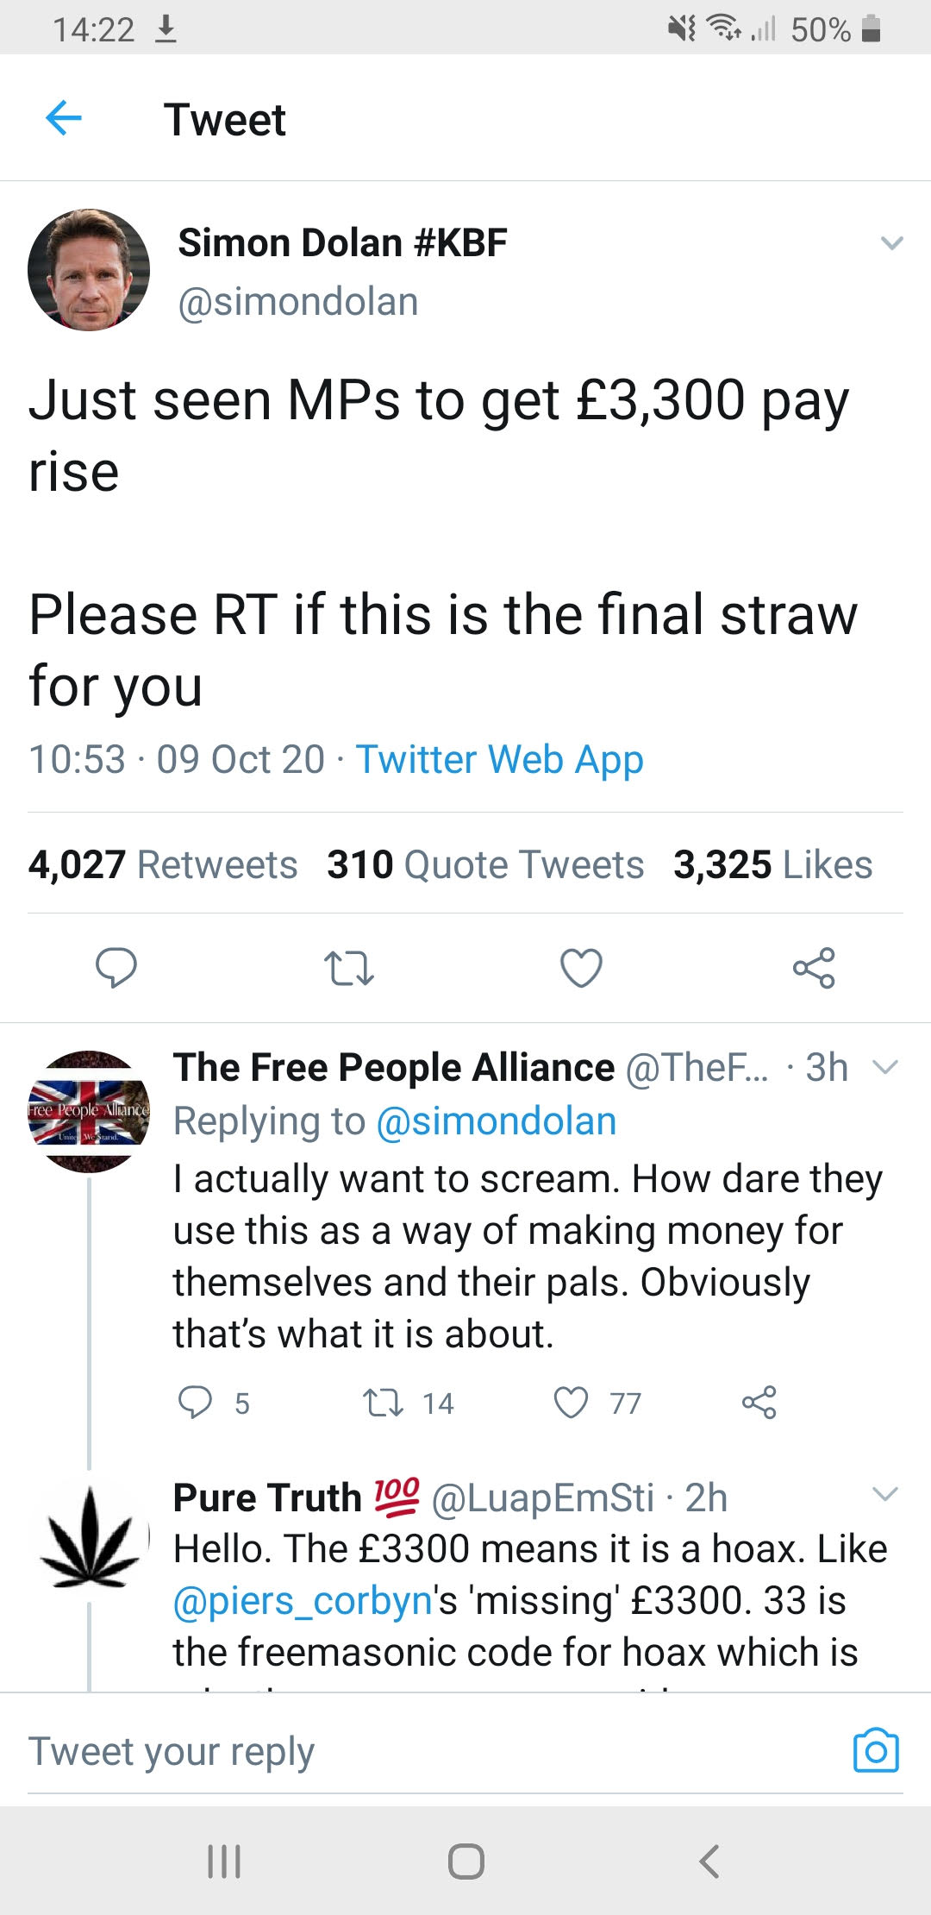Screen dimensions: 931x1915
Task: Open the Twitter Web App source link
Action: 500,760
